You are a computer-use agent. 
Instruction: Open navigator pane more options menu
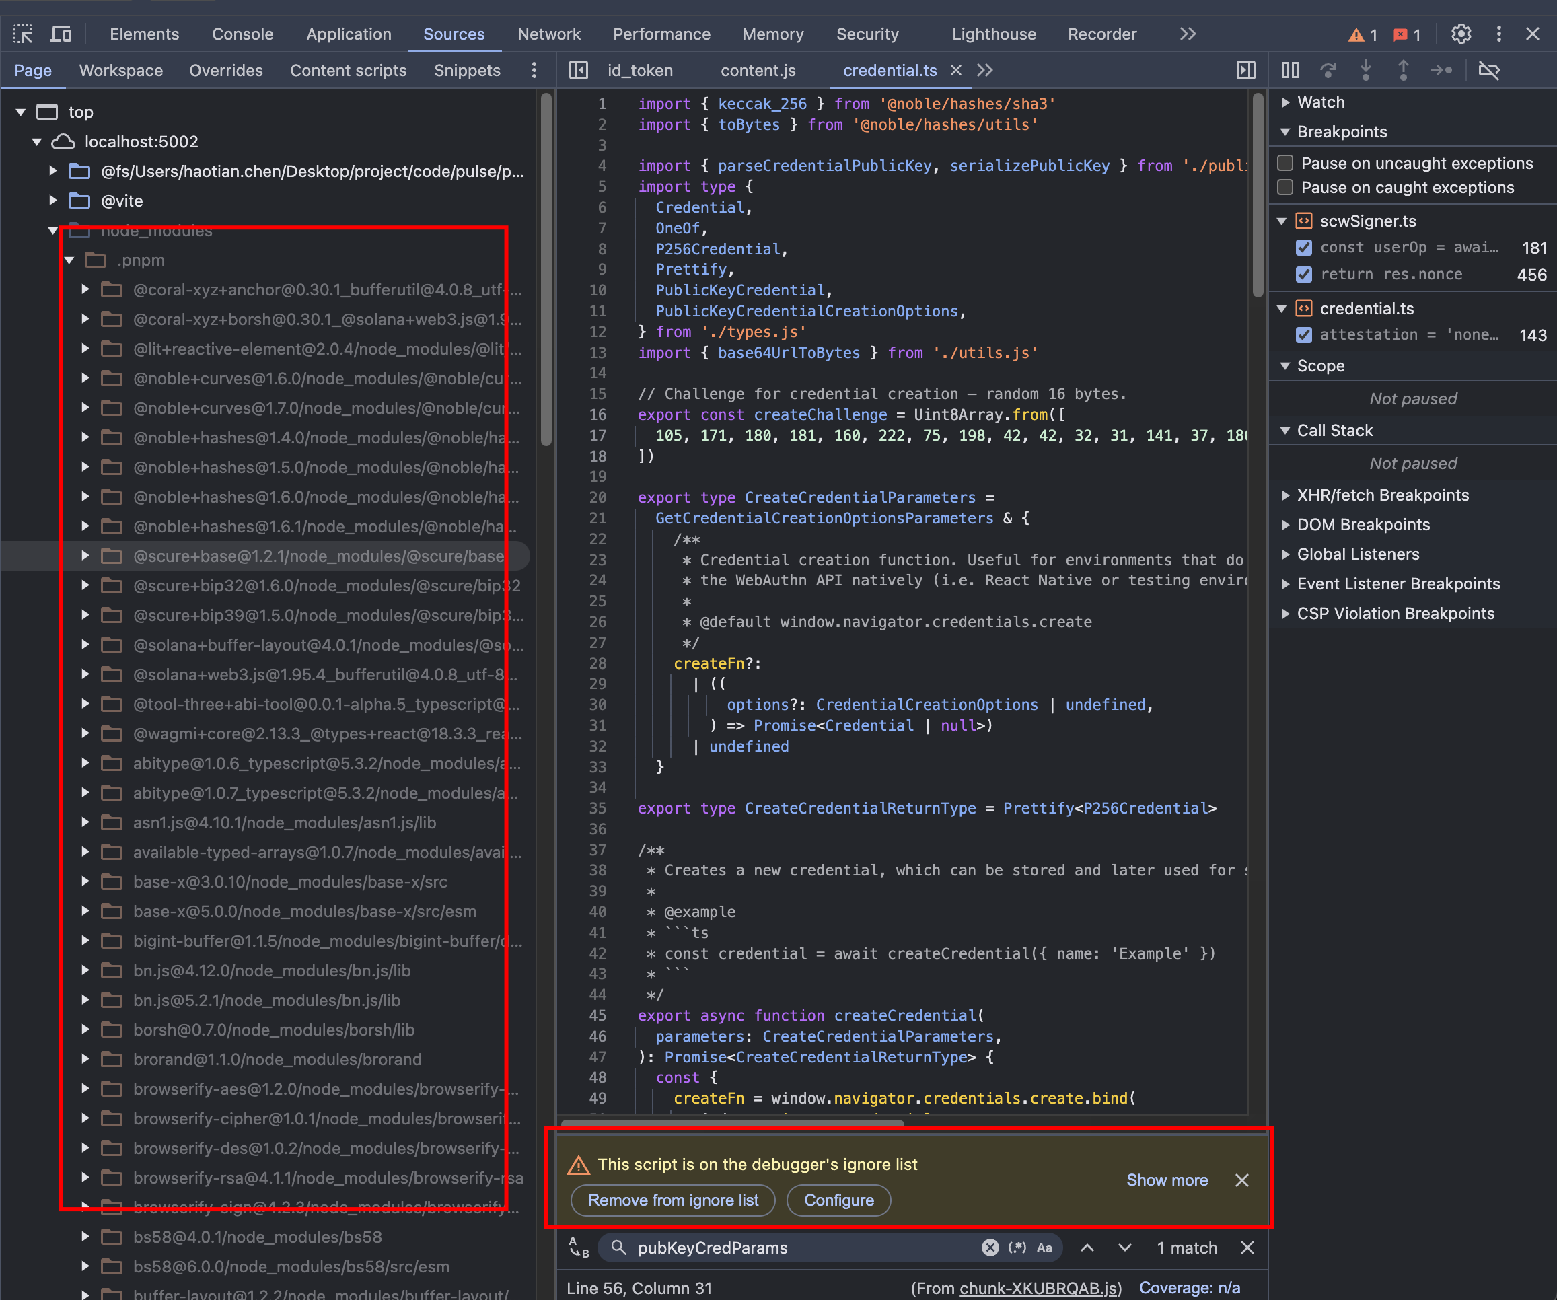pyautogui.click(x=534, y=71)
